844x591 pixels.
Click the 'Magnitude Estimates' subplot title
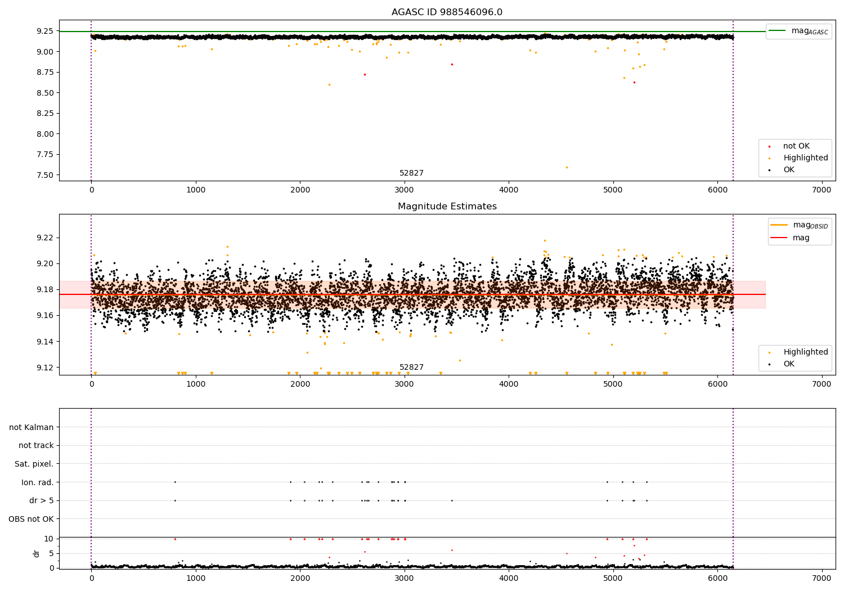(447, 207)
